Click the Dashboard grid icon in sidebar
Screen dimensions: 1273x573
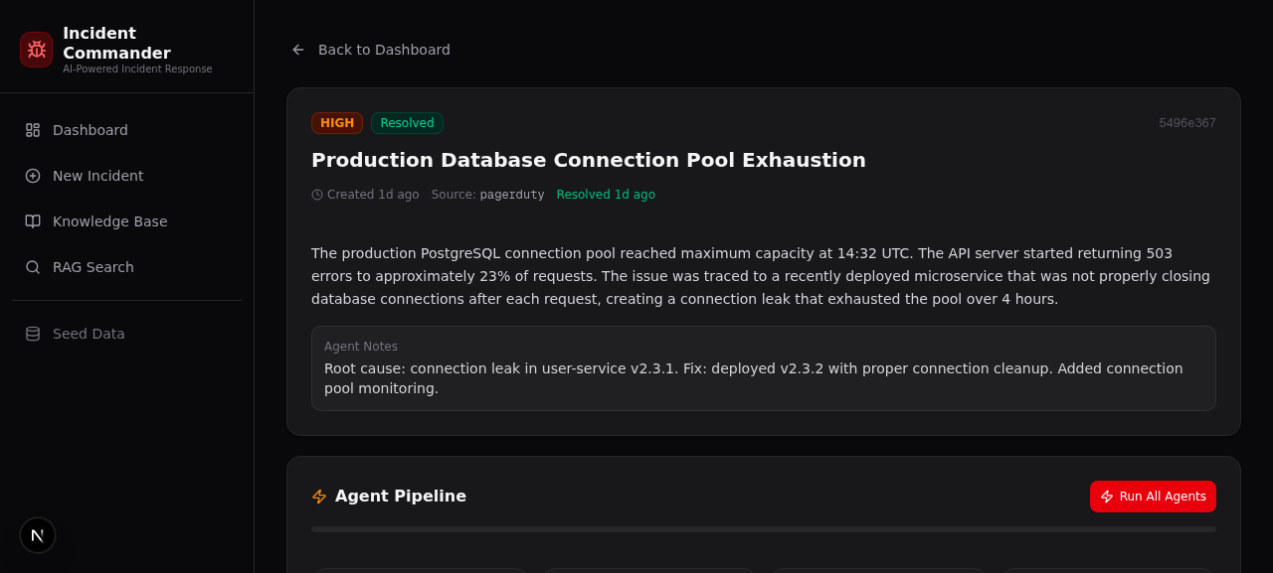coord(33,130)
